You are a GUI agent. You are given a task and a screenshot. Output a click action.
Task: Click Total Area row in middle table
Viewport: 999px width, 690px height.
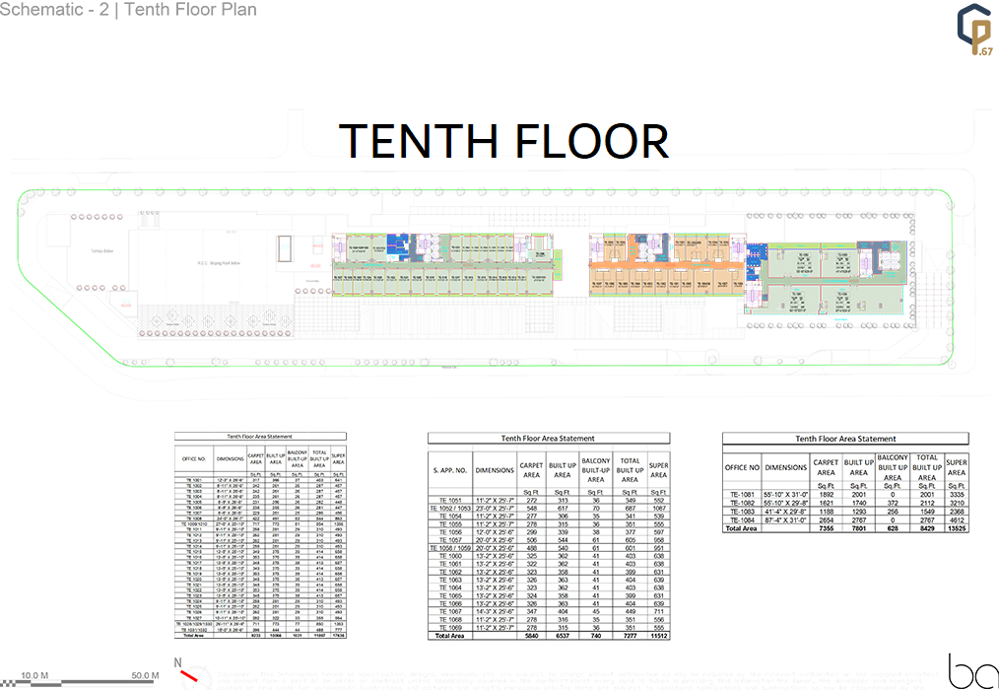548,636
